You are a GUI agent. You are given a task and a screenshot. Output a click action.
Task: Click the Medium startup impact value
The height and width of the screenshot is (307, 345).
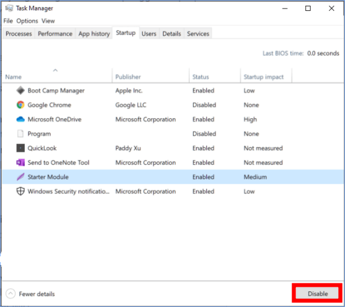(x=255, y=177)
